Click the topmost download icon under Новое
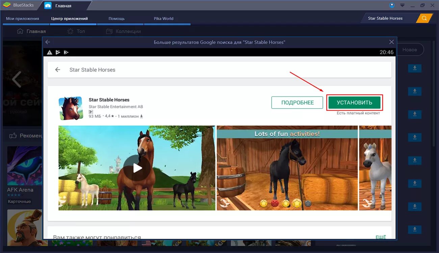The image size is (439, 253). [x=415, y=68]
